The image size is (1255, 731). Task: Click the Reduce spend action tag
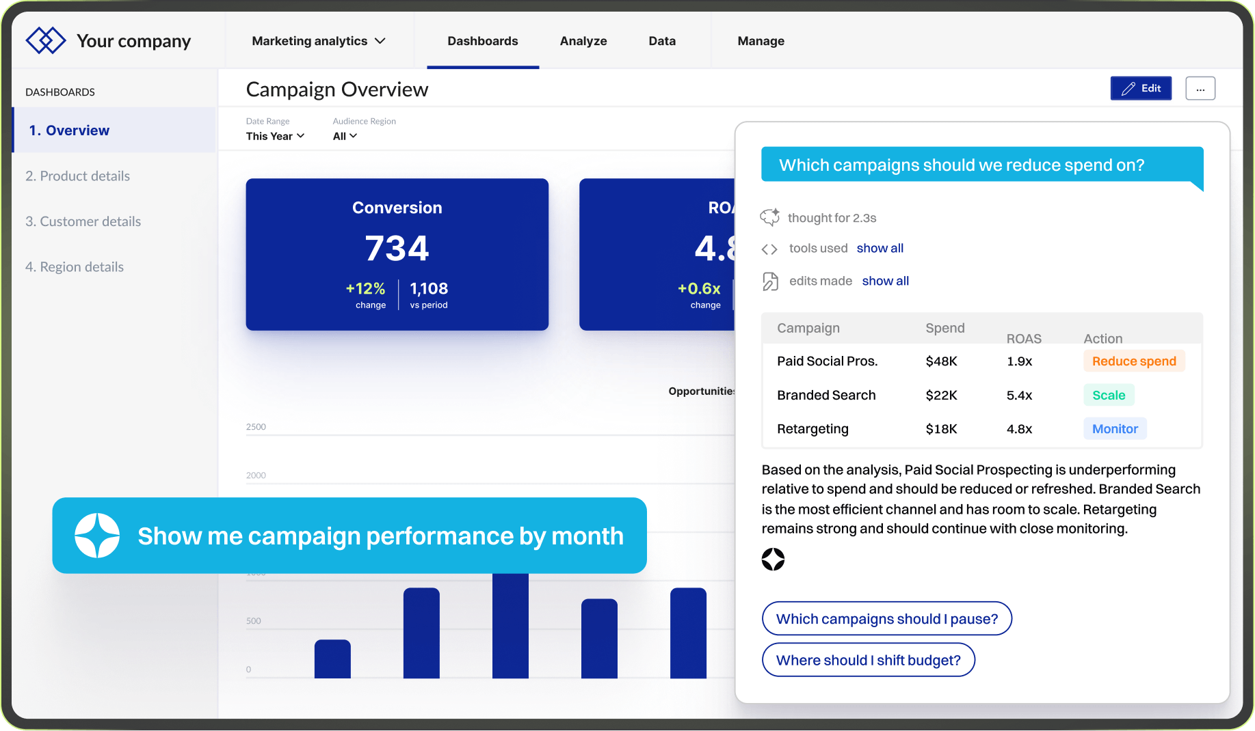(1134, 361)
